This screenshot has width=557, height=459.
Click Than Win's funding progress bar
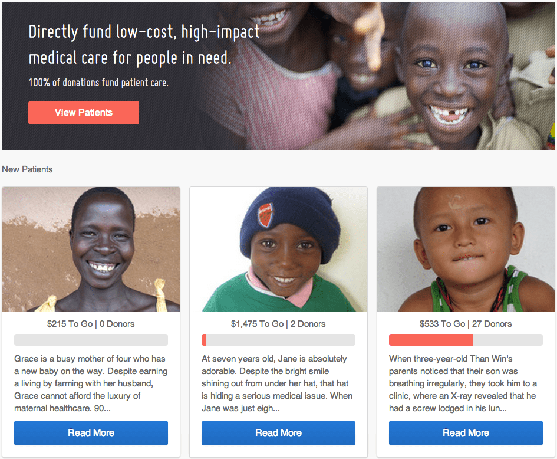coord(466,340)
